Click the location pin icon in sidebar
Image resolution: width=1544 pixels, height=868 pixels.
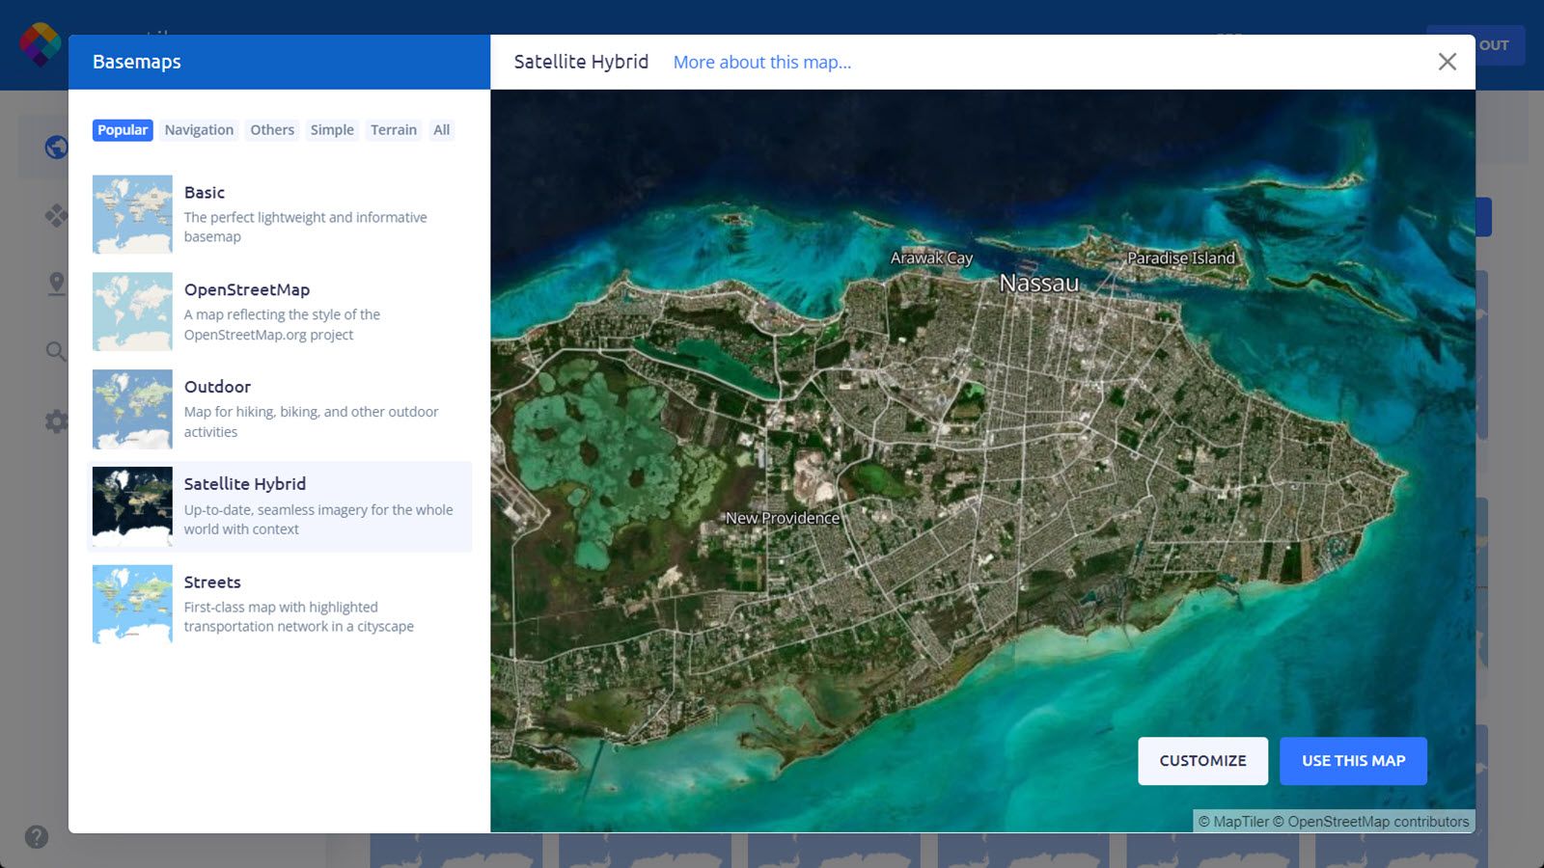click(x=55, y=283)
